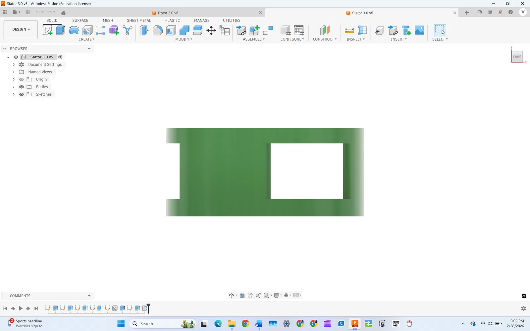The height and width of the screenshot is (331, 530).
Task: Open the INSPECT dropdown menu
Action: pyautogui.click(x=355, y=39)
